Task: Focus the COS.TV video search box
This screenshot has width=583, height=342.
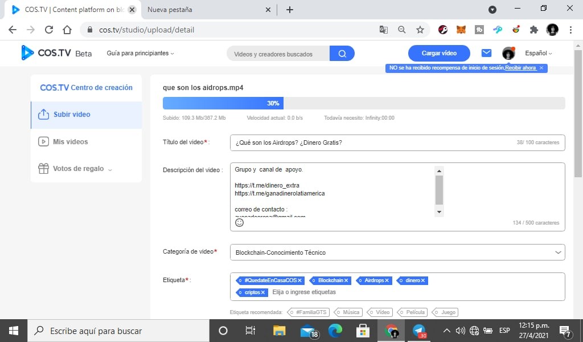Action: tap(278, 54)
